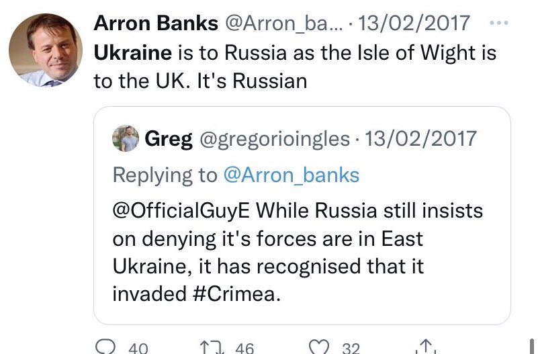Click the 32 likes count
Screen dimensions: 538x354
[351, 348]
